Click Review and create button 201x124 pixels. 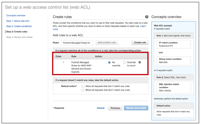point(136,108)
